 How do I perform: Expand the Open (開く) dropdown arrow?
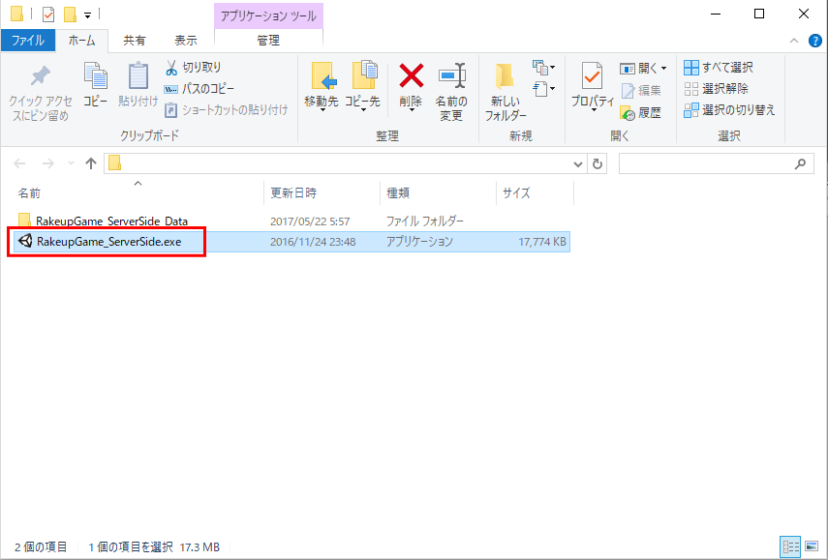(663, 68)
